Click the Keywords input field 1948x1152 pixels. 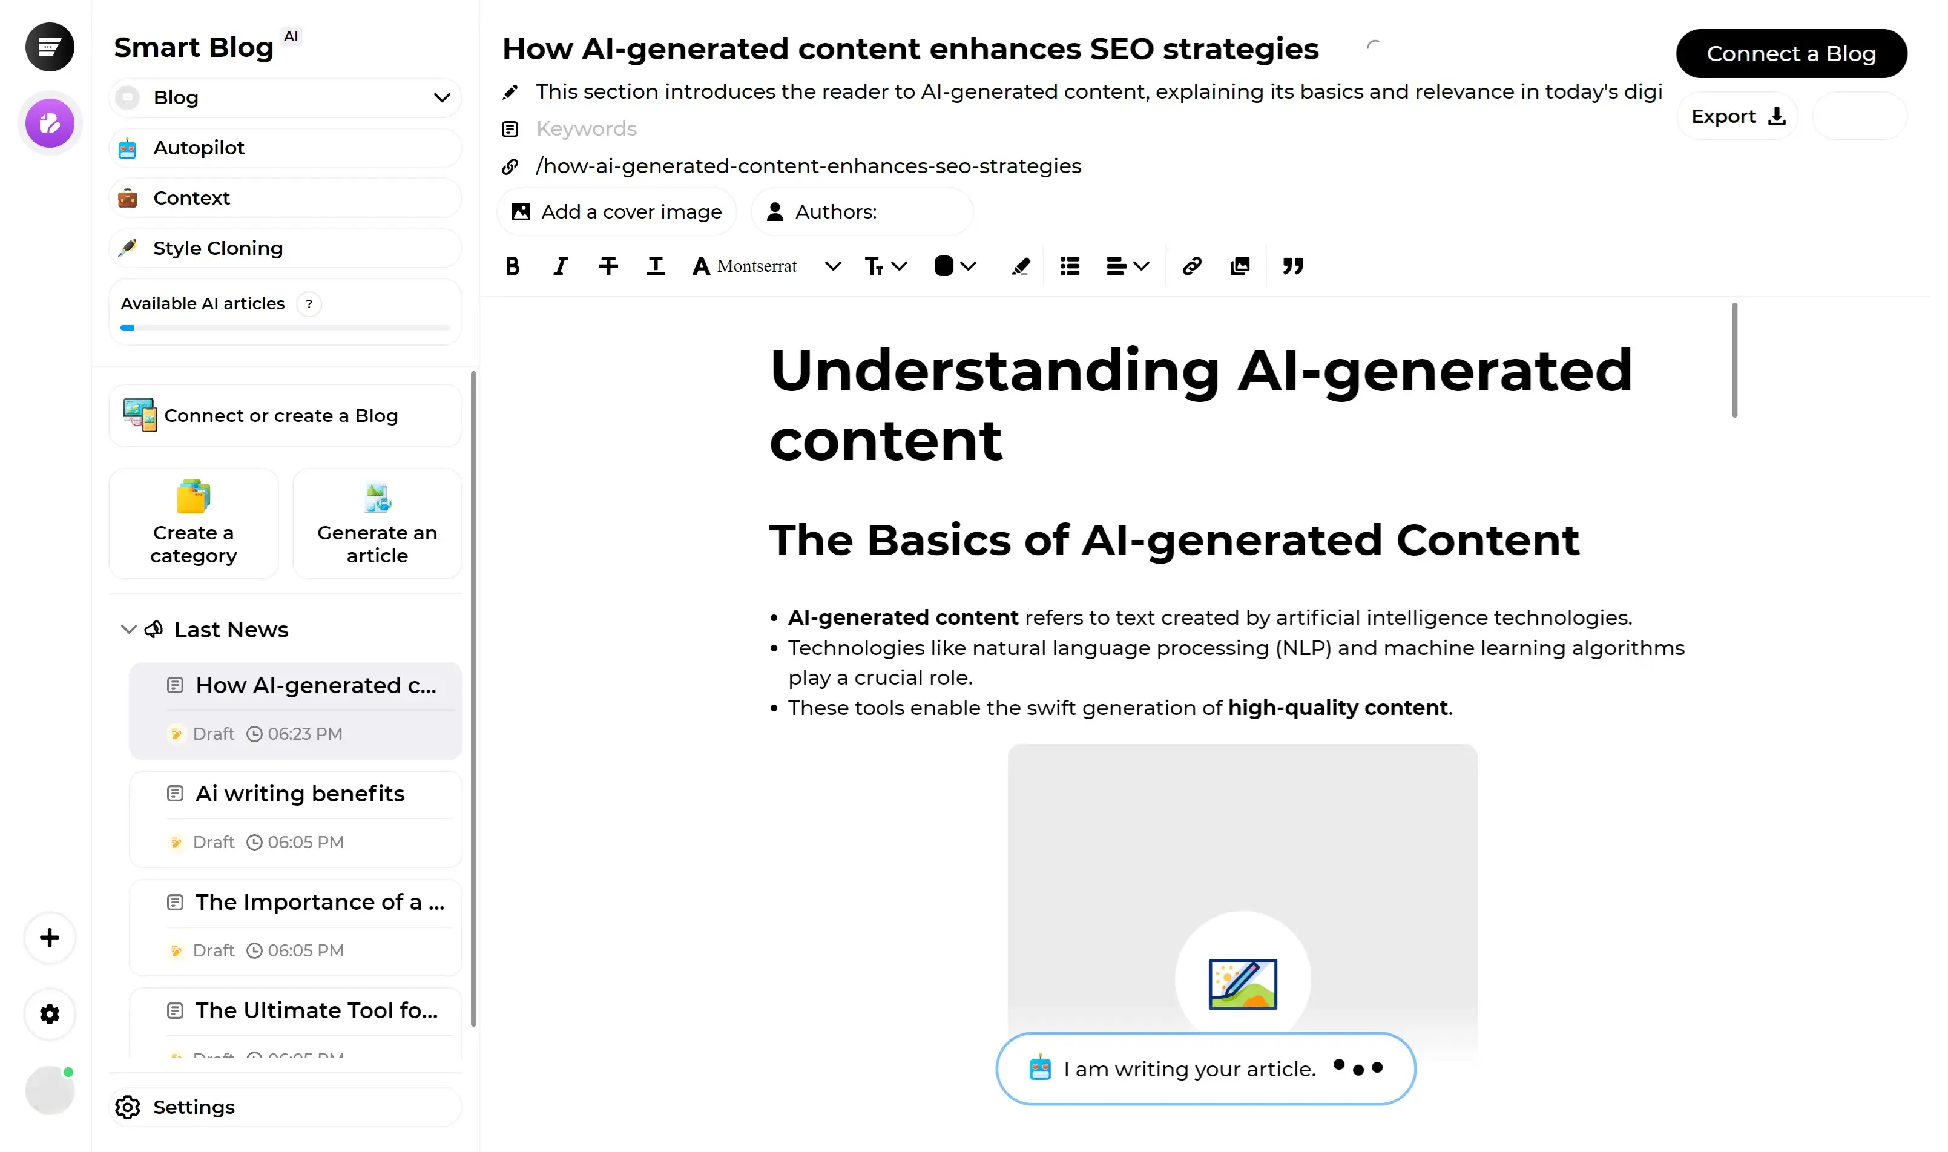click(x=587, y=128)
